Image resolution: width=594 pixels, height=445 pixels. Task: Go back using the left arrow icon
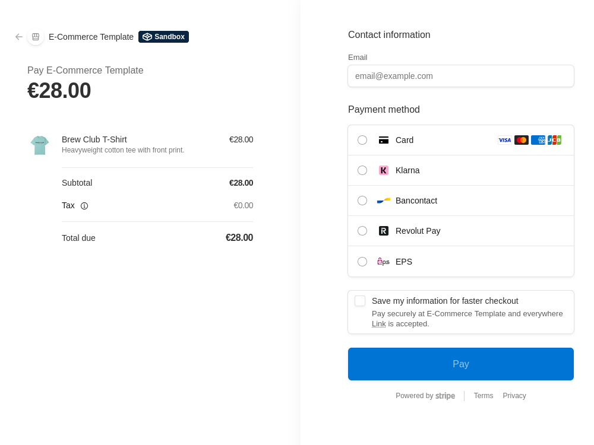[x=19, y=37]
